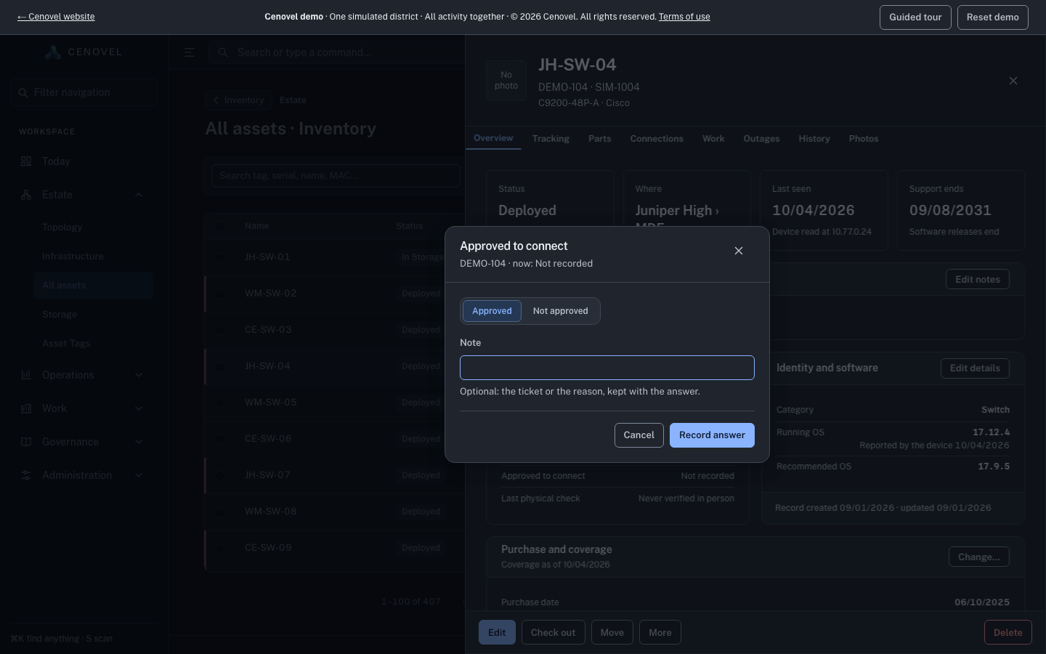
Task: Select All assets in sidebar
Action: pyautogui.click(x=93, y=286)
